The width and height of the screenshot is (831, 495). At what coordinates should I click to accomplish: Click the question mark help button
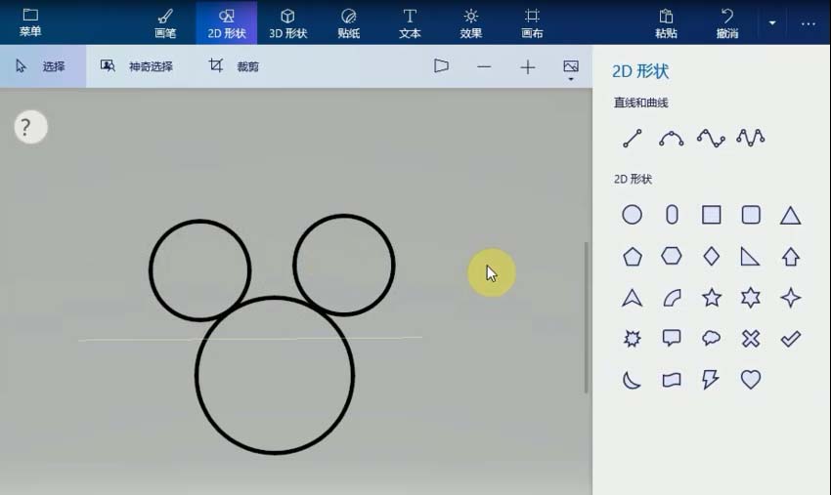tap(30, 127)
